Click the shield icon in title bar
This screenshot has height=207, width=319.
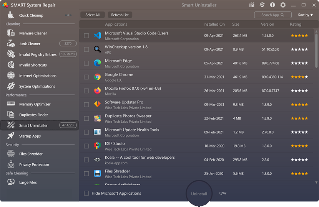click(262, 5)
